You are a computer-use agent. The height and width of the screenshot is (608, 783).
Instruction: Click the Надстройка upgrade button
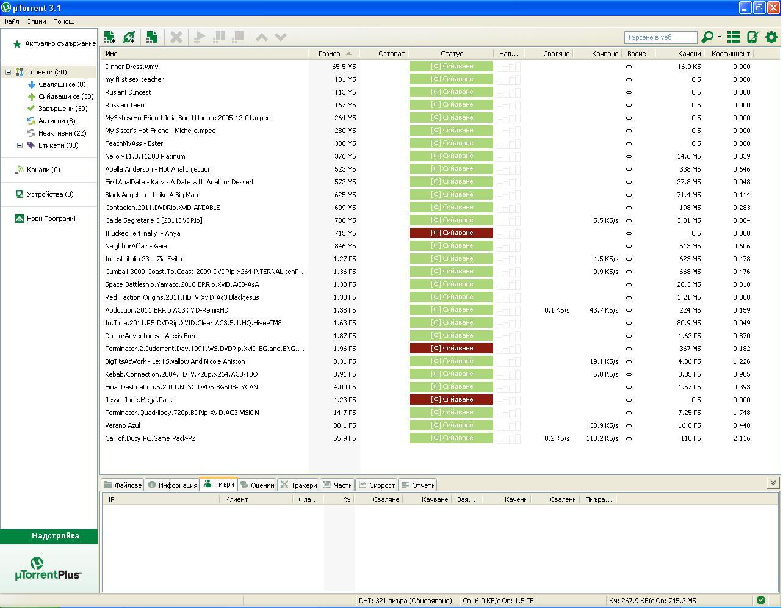(49, 536)
